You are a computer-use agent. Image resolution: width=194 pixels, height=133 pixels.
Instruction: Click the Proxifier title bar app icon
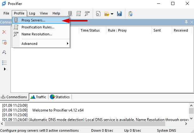pyautogui.click(x=4, y=3)
